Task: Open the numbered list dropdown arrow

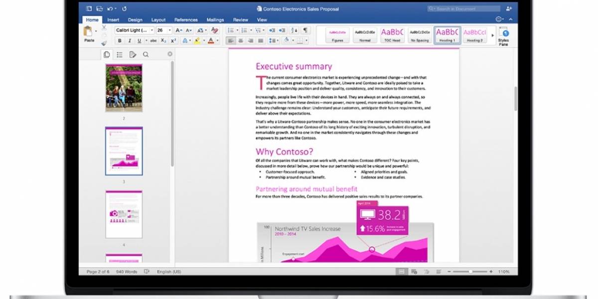Action: 251,30
